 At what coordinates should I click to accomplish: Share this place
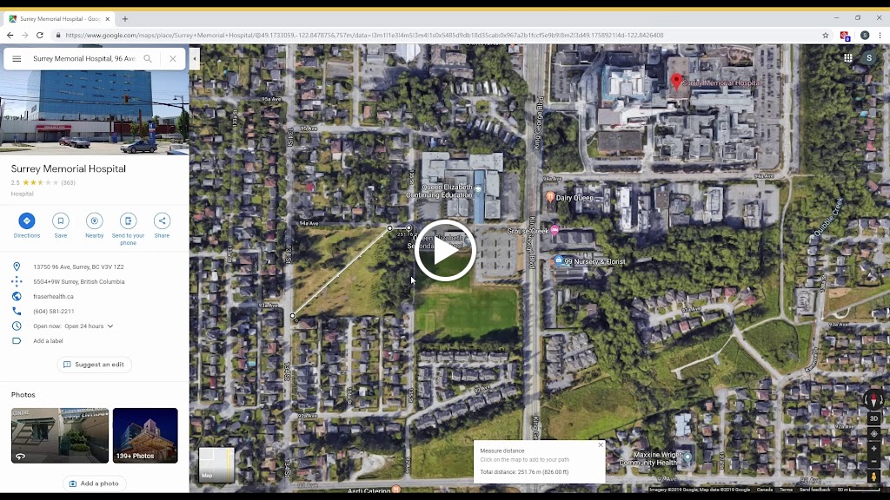tap(162, 226)
